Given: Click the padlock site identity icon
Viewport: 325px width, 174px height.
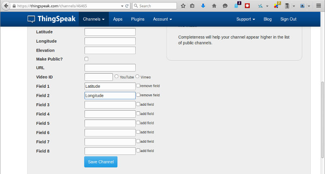Looking at the screenshot, I should [14, 6].
